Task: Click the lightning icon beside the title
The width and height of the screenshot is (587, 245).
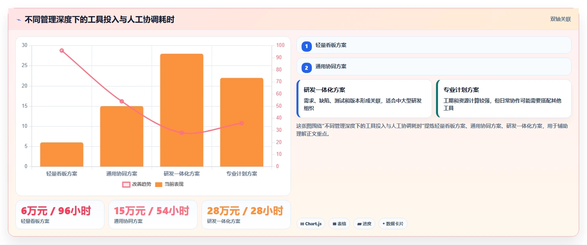Action: click(x=19, y=19)
